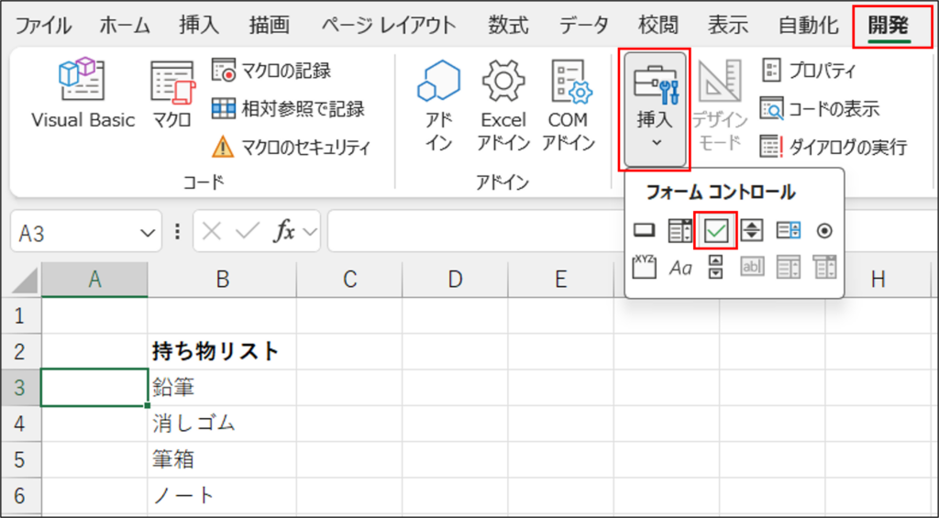
Task: Insert a label (Aa) form control
Action: point(680,268)
